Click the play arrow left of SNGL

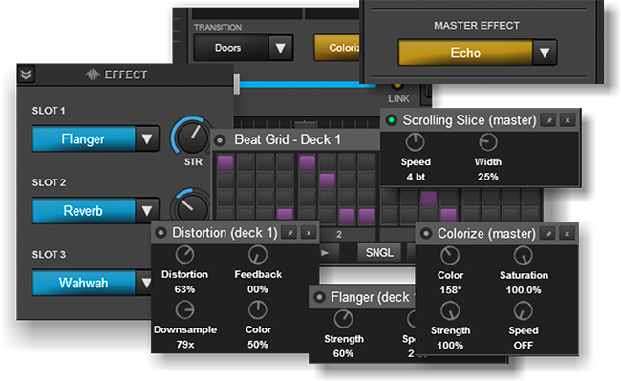coord(325,252)
